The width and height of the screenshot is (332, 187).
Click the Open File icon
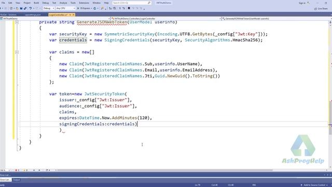point(17,8)
